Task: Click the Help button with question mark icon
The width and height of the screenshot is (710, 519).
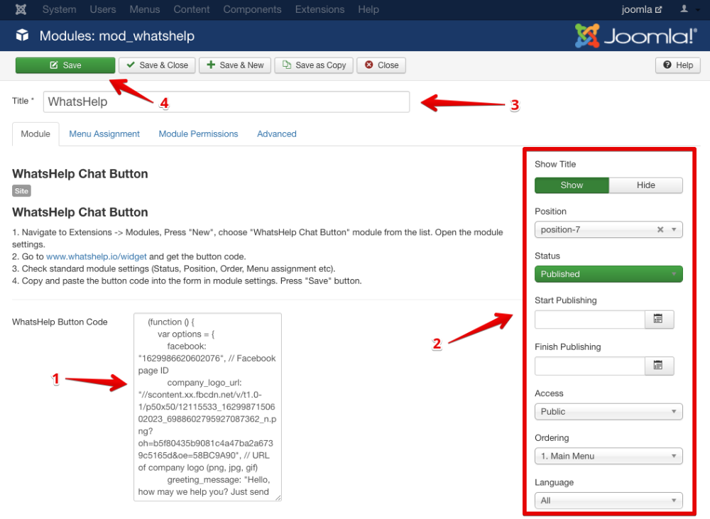Action: pyautogui.click(x=677, y=65)
